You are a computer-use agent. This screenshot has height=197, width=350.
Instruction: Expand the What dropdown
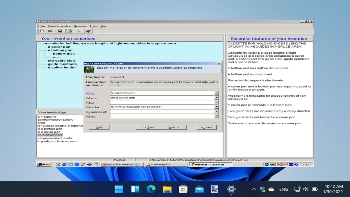(x=217, y=93)
